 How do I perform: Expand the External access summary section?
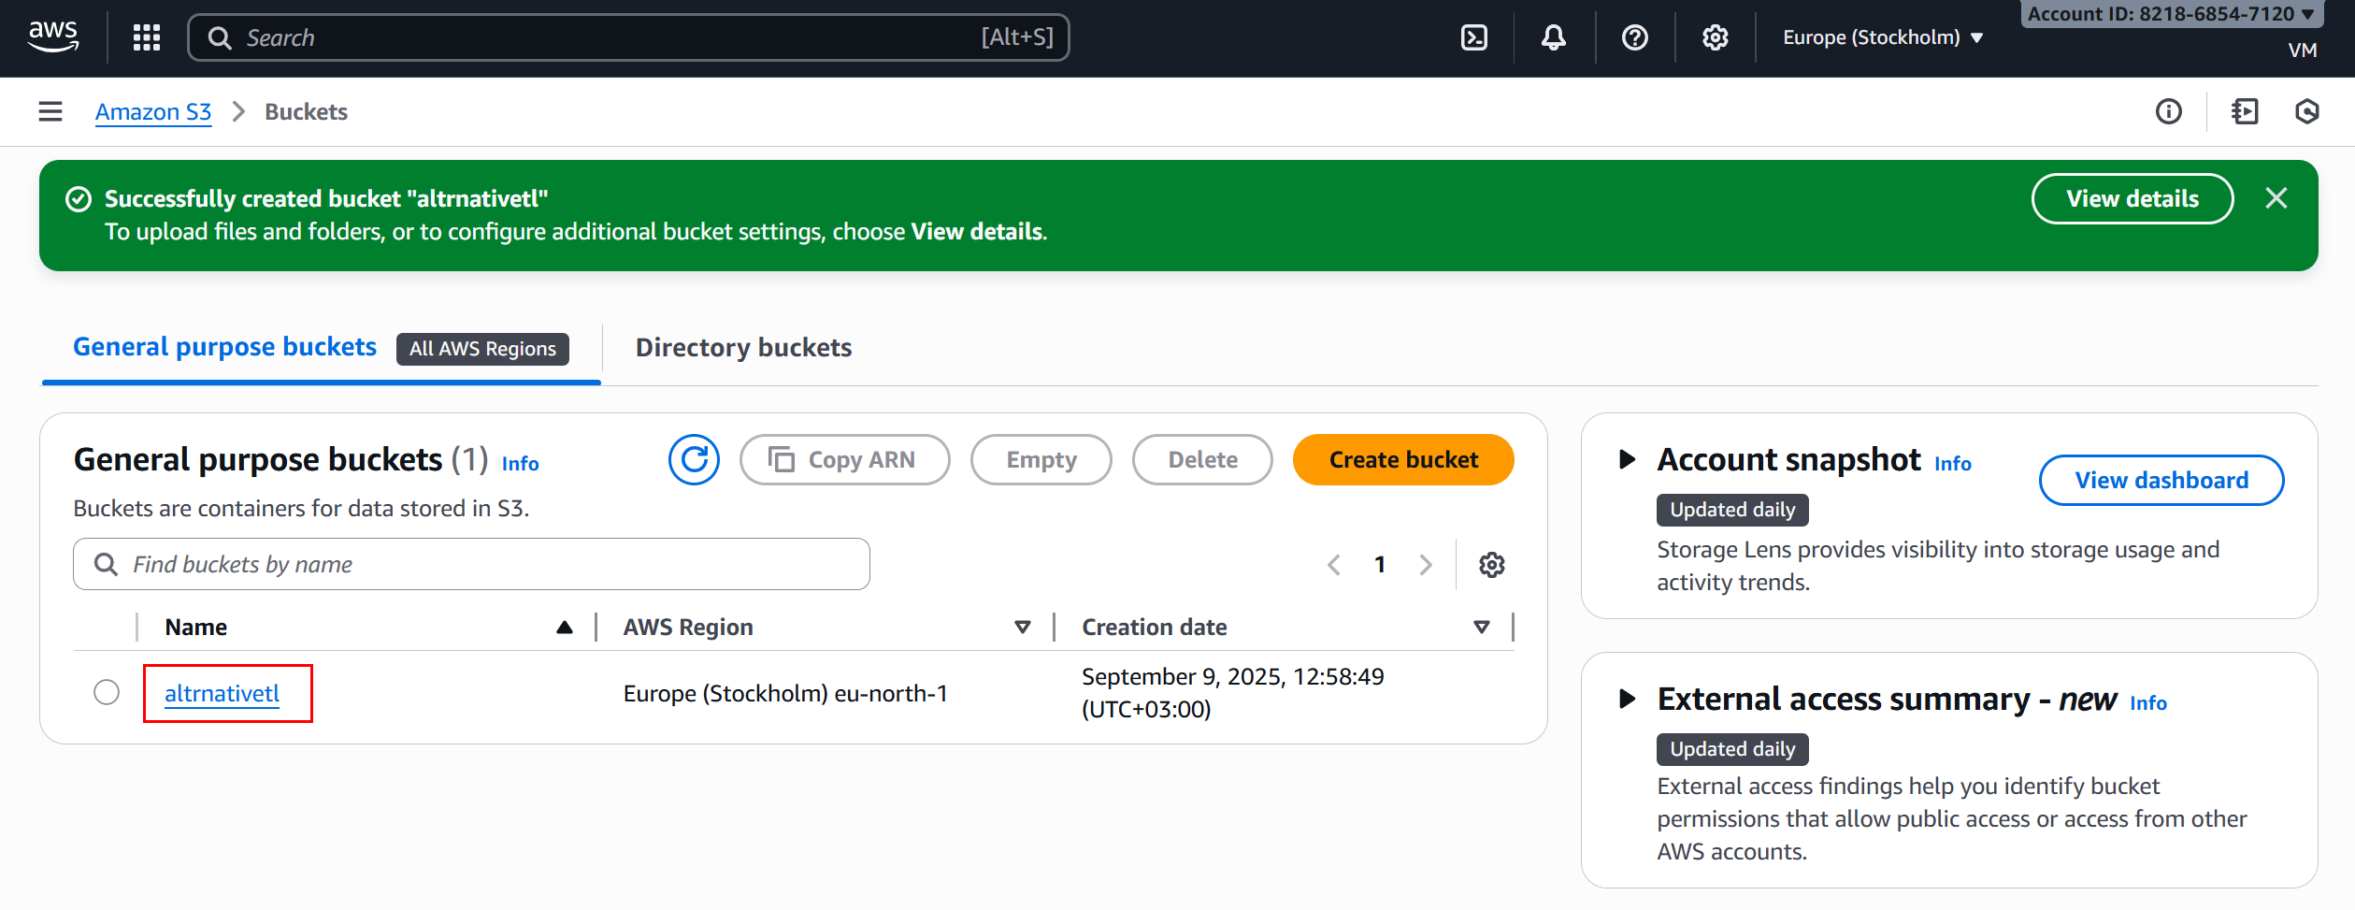[1627, 699]
